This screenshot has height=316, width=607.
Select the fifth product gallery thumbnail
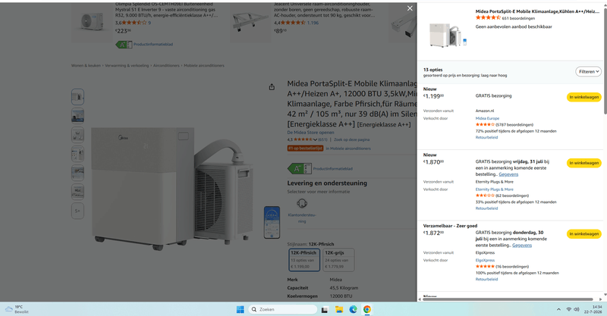tap(77, 173)
